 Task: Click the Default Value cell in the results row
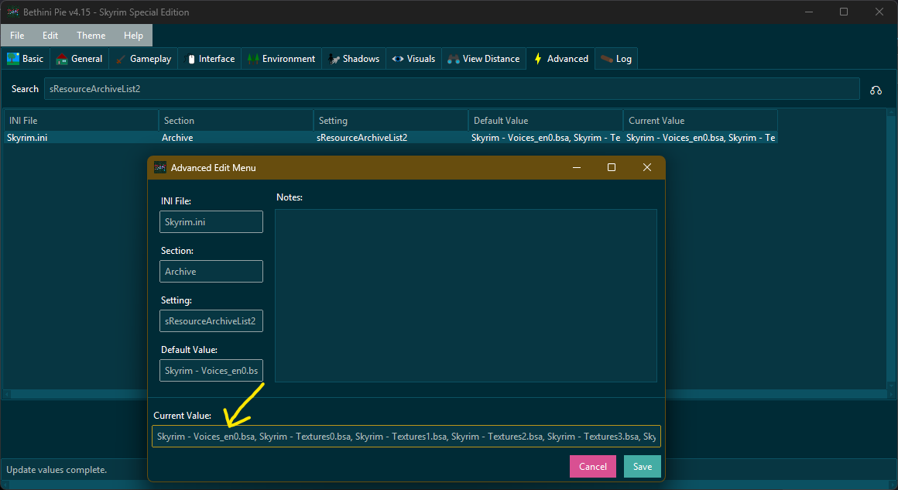pyautogui.click(x=546, y=137)
